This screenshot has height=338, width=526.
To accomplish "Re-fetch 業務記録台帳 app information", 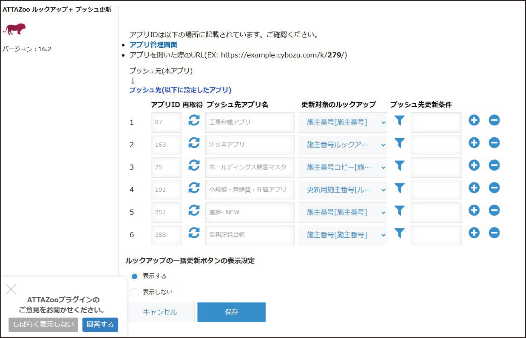I will tap(194, 233).
